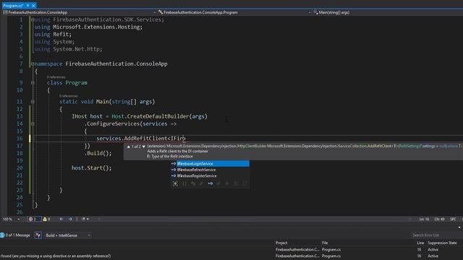The image size is (463, 260).
Task: Click the using Microsoft.Extensions.Hosting; line
Action: point(88,27)
